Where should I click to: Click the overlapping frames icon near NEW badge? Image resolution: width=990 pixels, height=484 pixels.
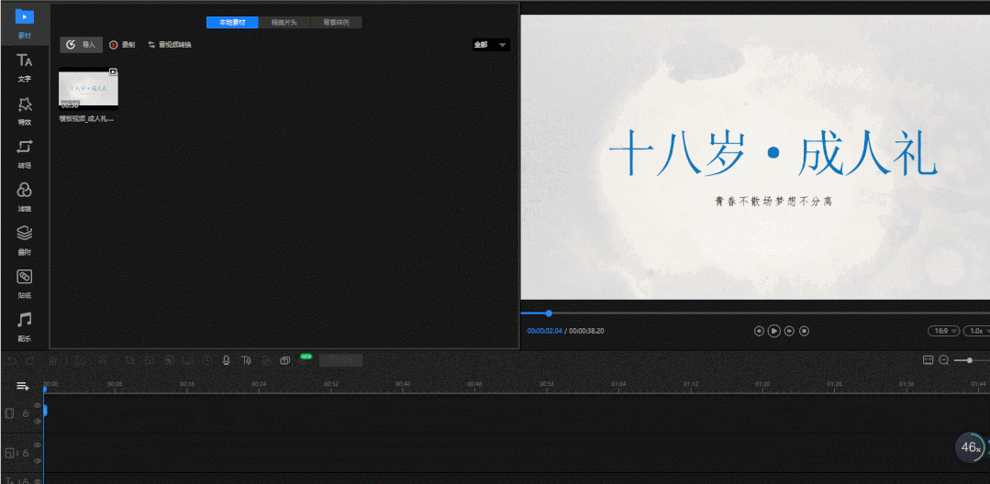point(284,360)
